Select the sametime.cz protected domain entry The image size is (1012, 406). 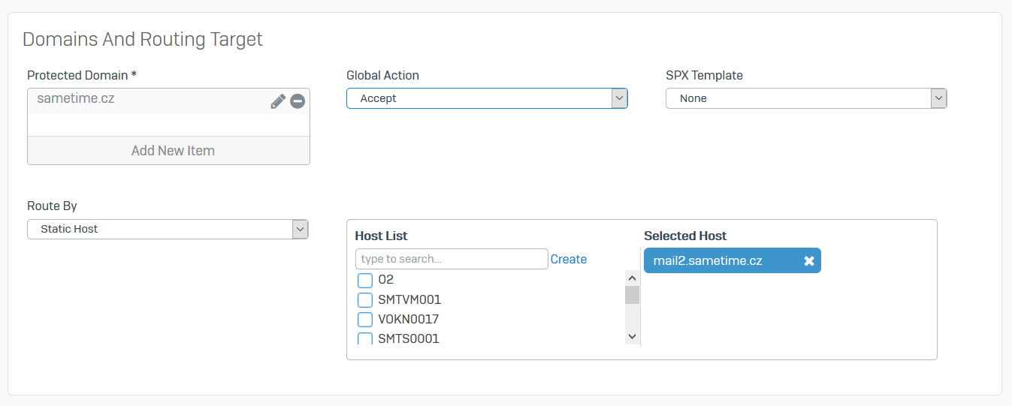click(x=76, y=98)
